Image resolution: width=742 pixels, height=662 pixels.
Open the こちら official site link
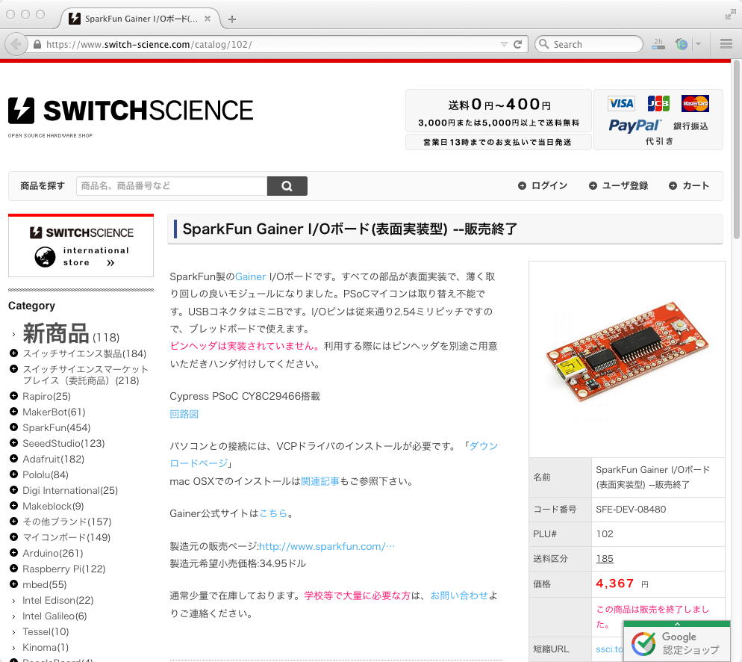coord(273,513)
